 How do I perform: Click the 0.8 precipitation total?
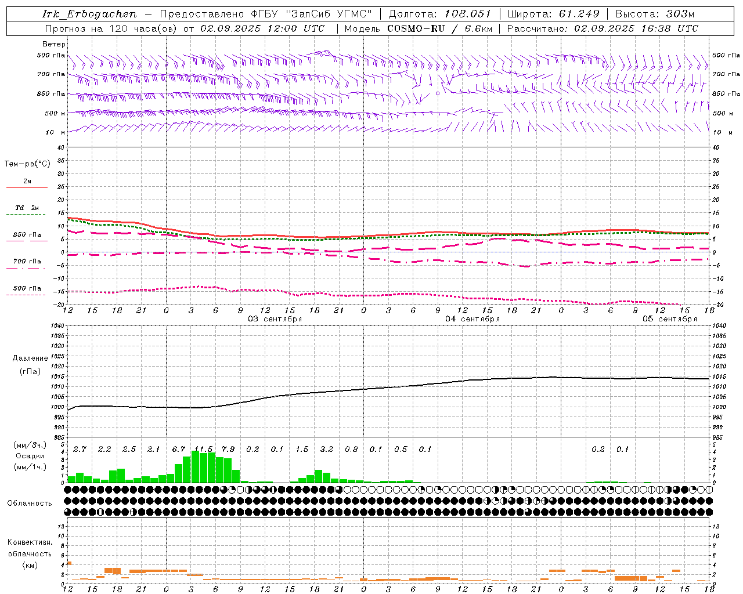point(351,450)
